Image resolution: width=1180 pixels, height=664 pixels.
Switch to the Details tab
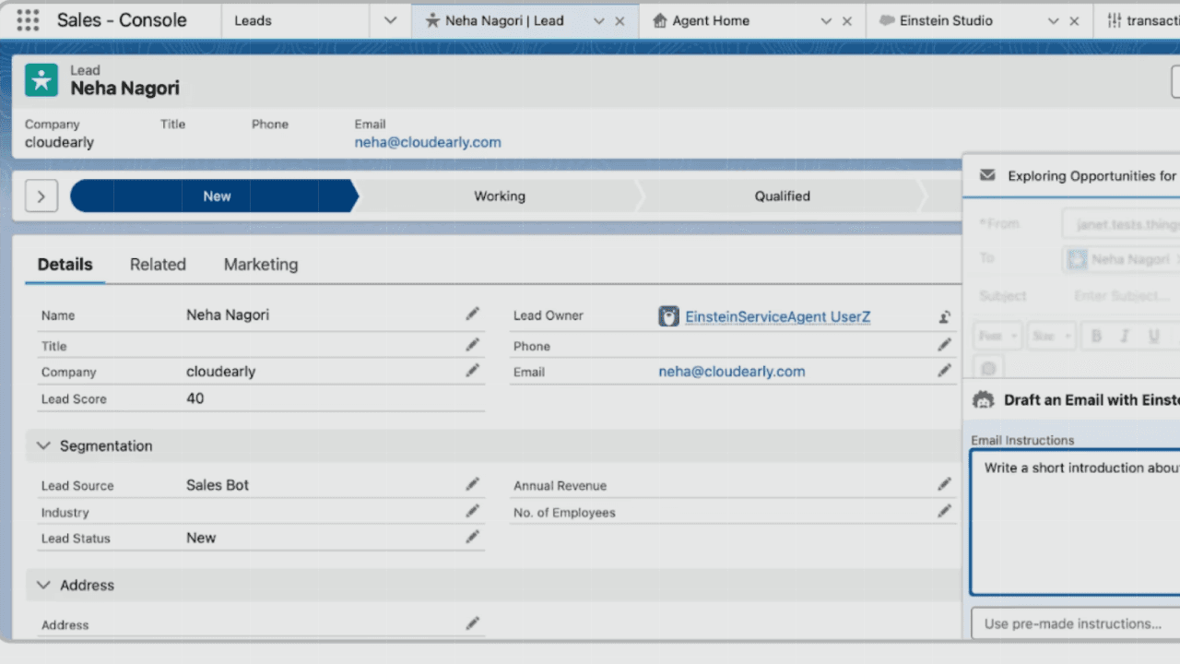coord(65,264)
